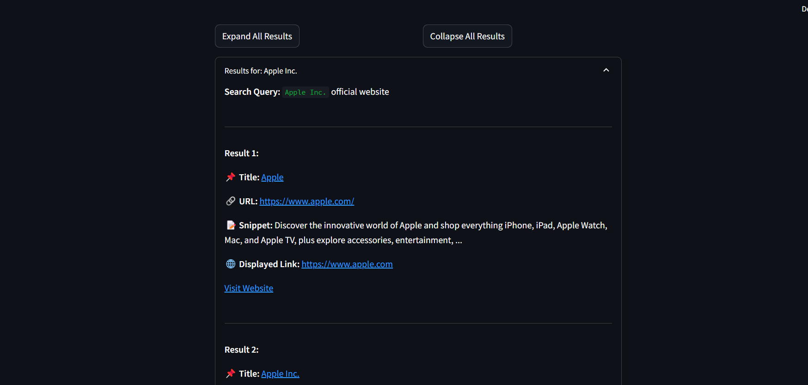Open the https://www.apple.com/ URL link
Viewport: 808px width, 385px height.
click(307, 201)
